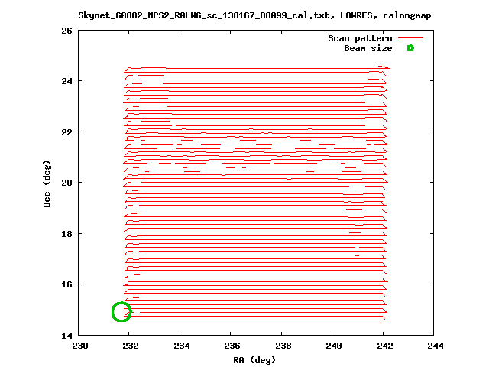Image resolution: width=489 pixels, height=367 pixels.
Task: Click the 'RA (deg)' axis label
Action: (254, 360)
